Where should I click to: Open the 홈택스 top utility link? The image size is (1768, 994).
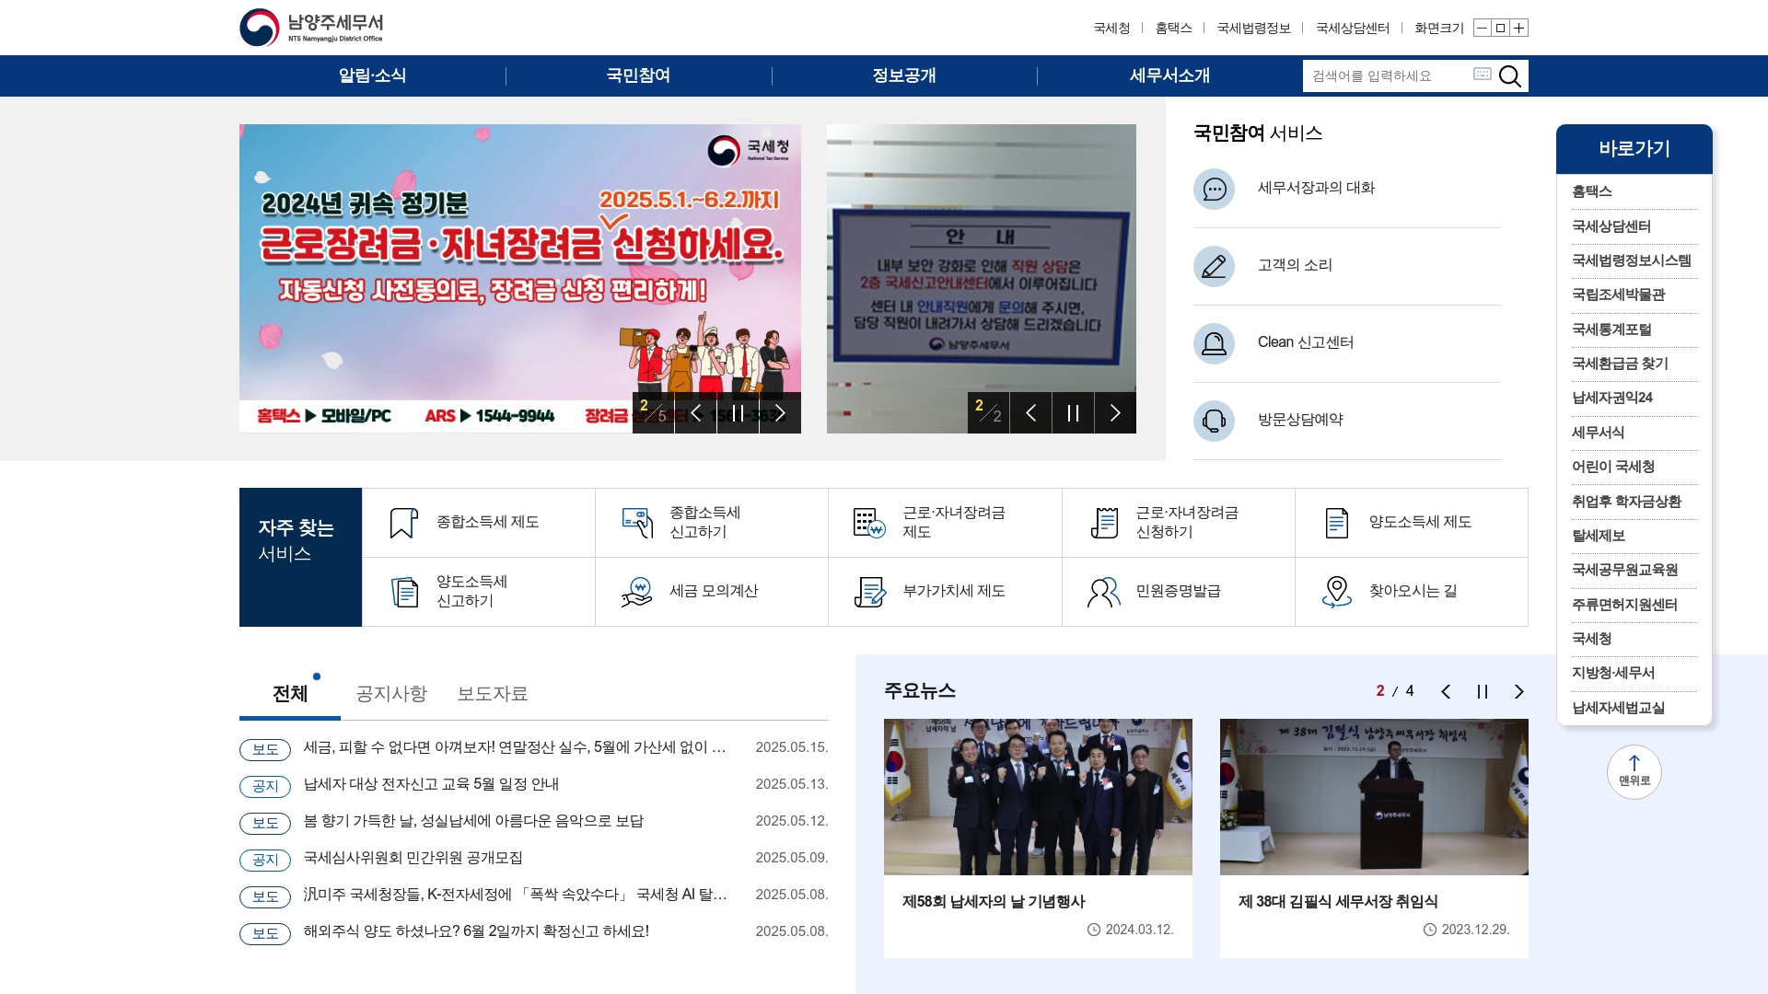pos(1173,28)
